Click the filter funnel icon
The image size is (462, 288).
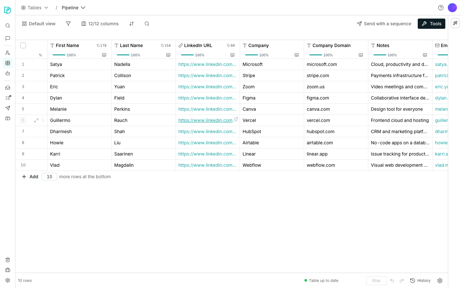coord(68,24)
